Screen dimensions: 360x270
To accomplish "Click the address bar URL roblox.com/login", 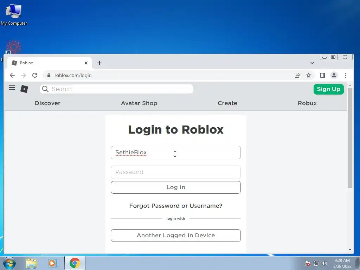I will click(73, 75).
